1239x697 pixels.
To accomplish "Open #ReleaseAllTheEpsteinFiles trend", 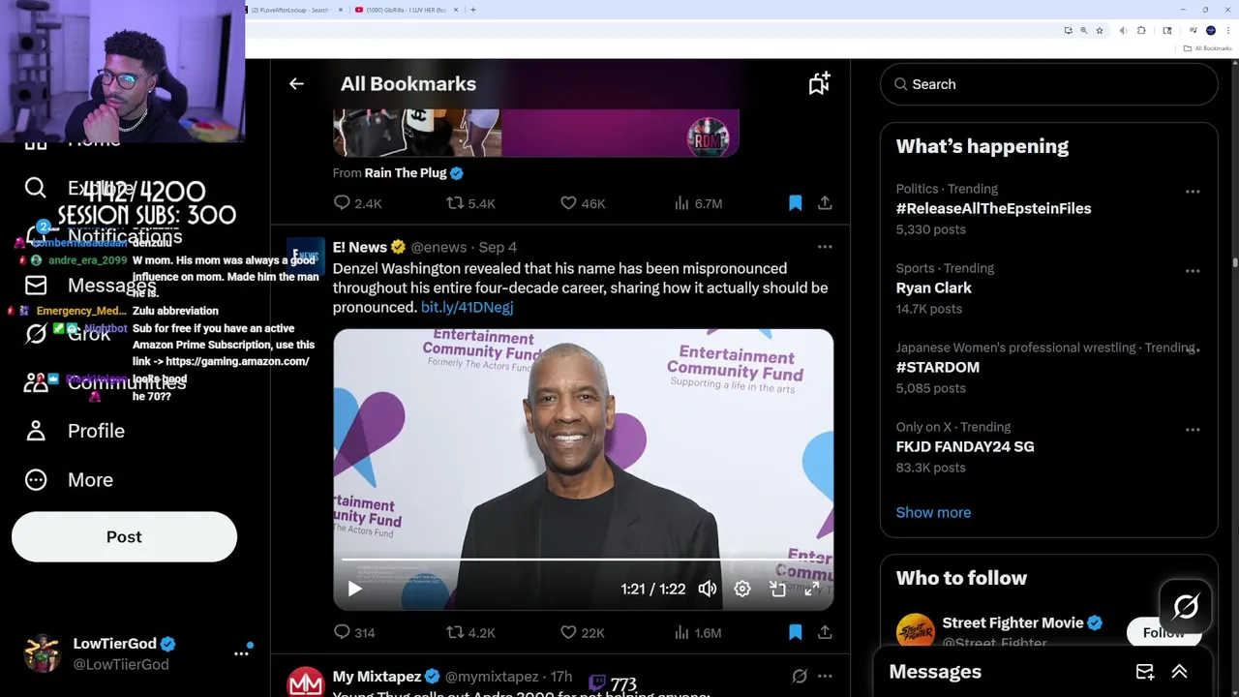I will [993, 208].
